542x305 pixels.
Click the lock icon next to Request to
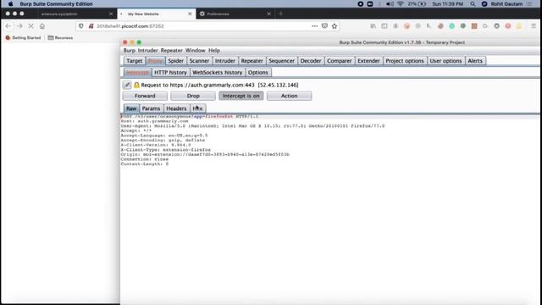tap(136, 85)
